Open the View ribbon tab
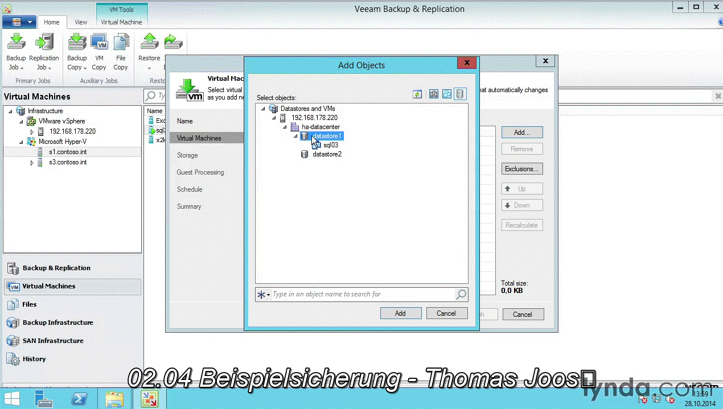Viewport: 723px width, 409px height. coord(81,22)
